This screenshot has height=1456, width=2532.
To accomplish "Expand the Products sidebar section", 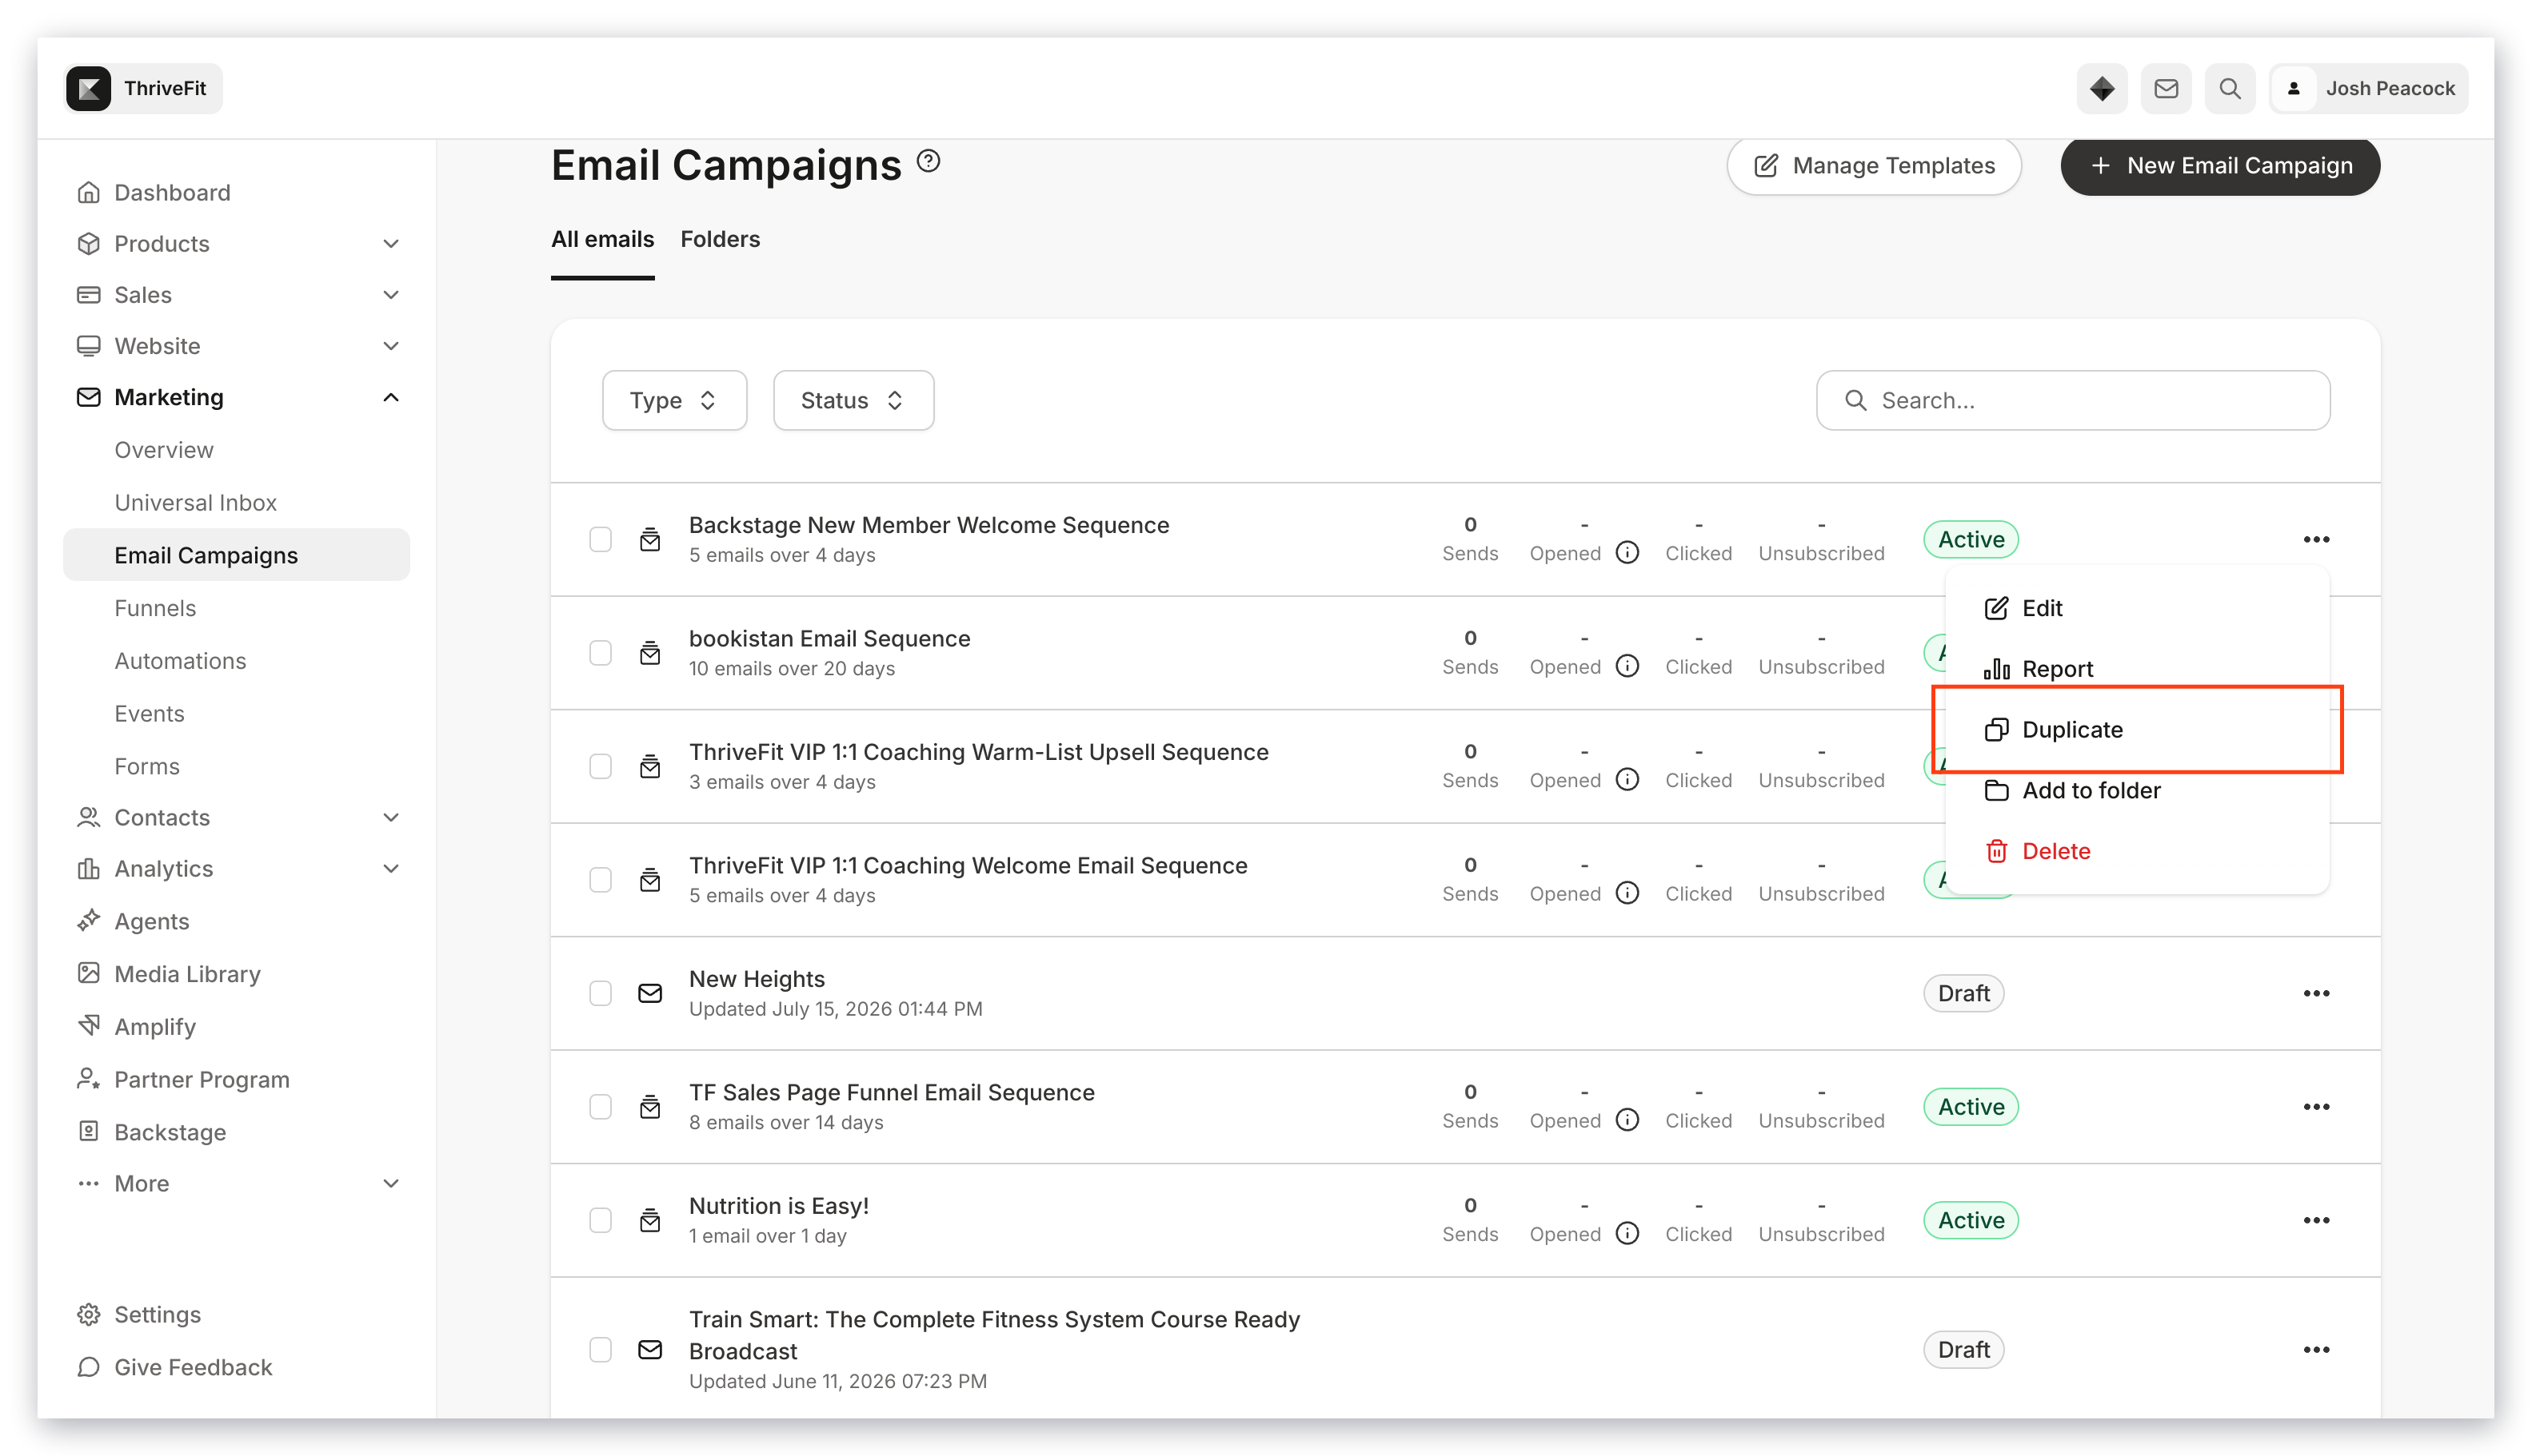I will tap(390, 243).
